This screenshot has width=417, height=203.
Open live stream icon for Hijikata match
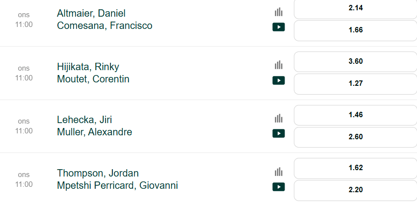279,80
